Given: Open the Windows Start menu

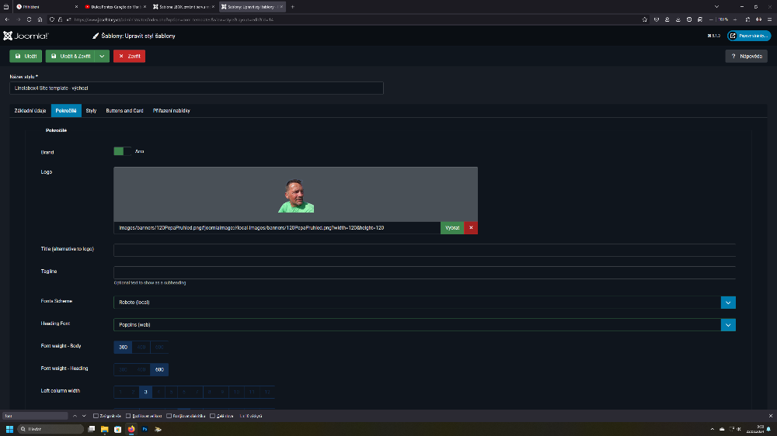Looking at the screenshot, I should tap(10, 429).
